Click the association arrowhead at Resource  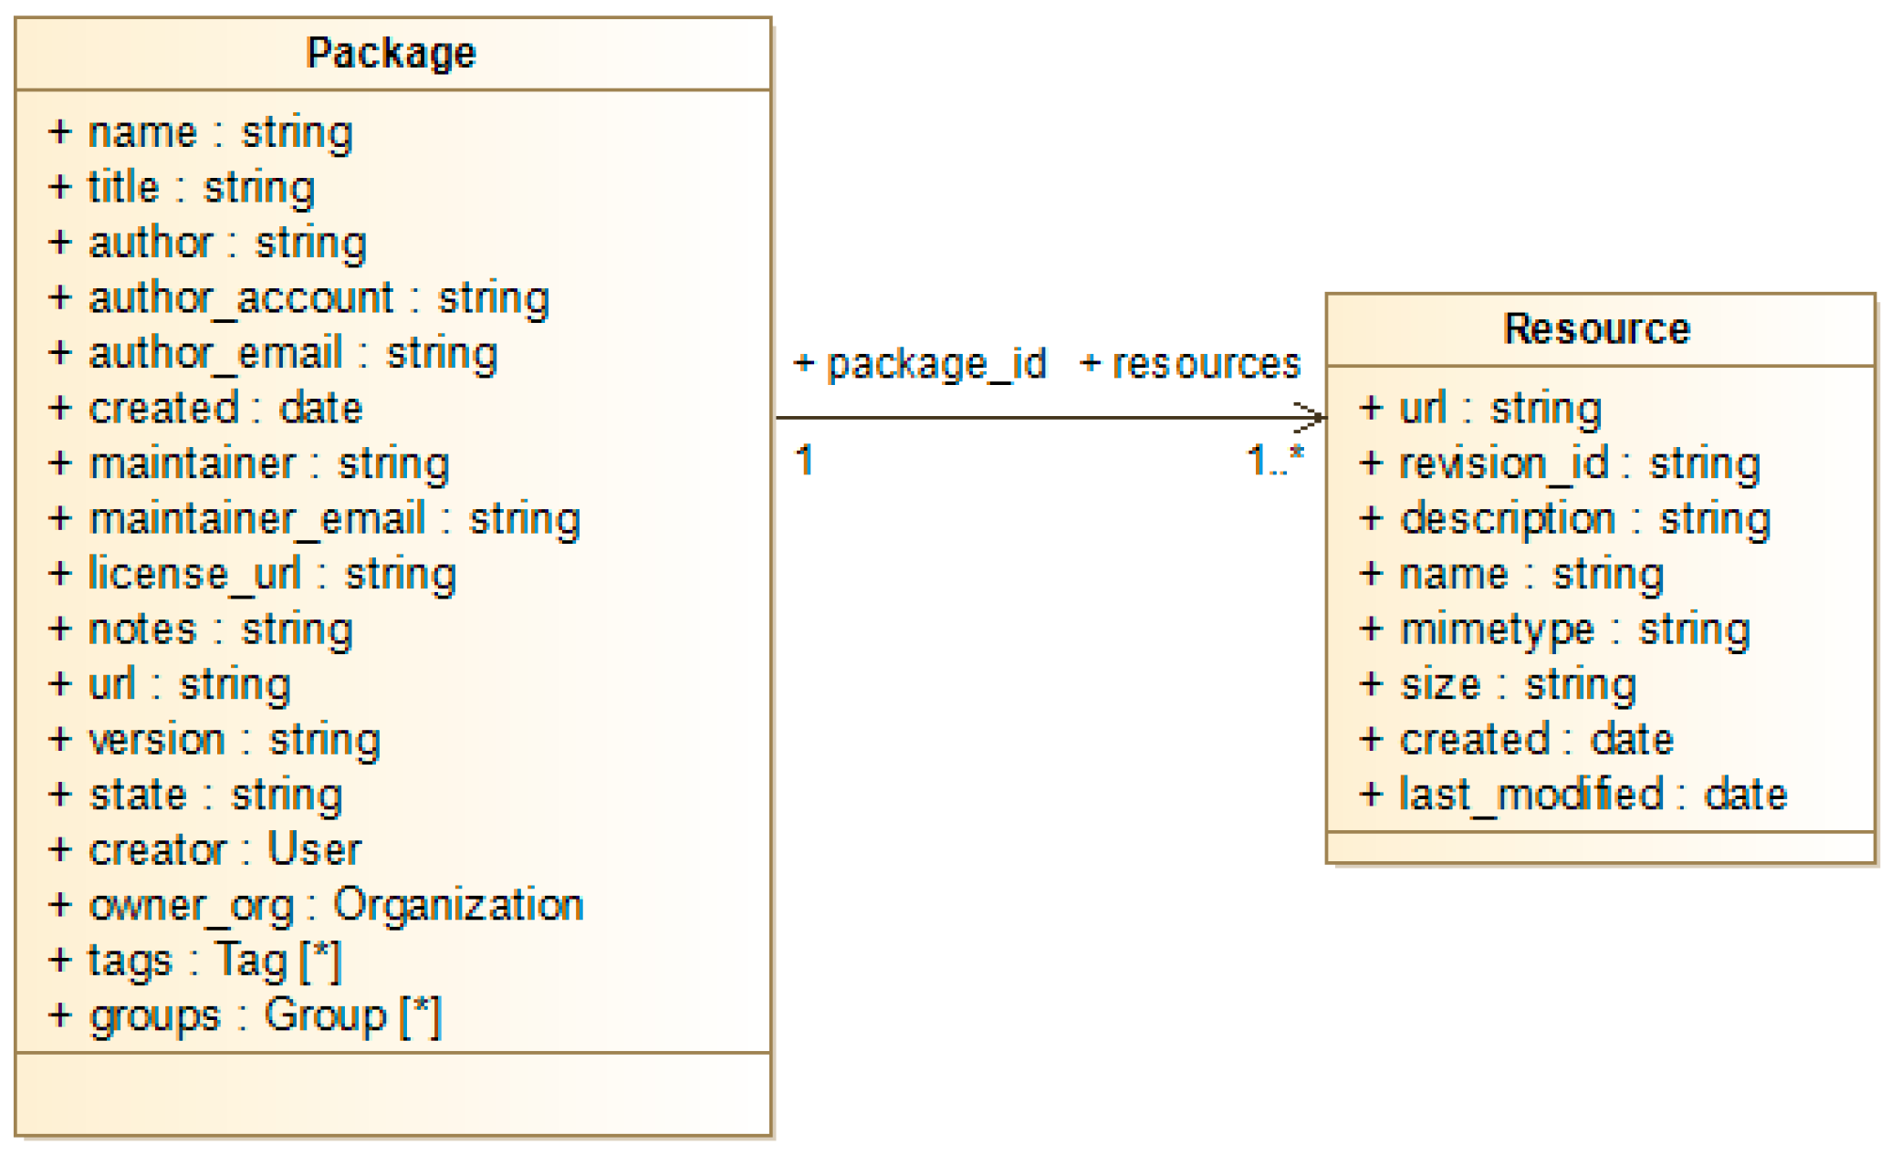coord(1311,418)
